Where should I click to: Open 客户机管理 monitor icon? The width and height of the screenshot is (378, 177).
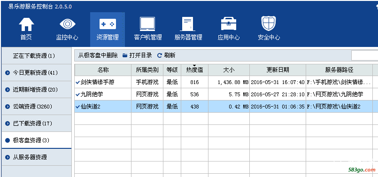147,24
